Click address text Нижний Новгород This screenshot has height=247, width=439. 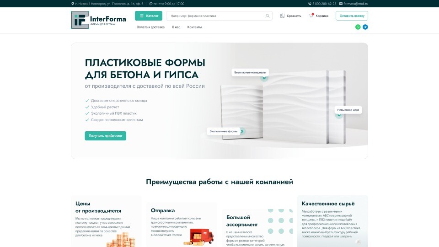coord(109,4)
